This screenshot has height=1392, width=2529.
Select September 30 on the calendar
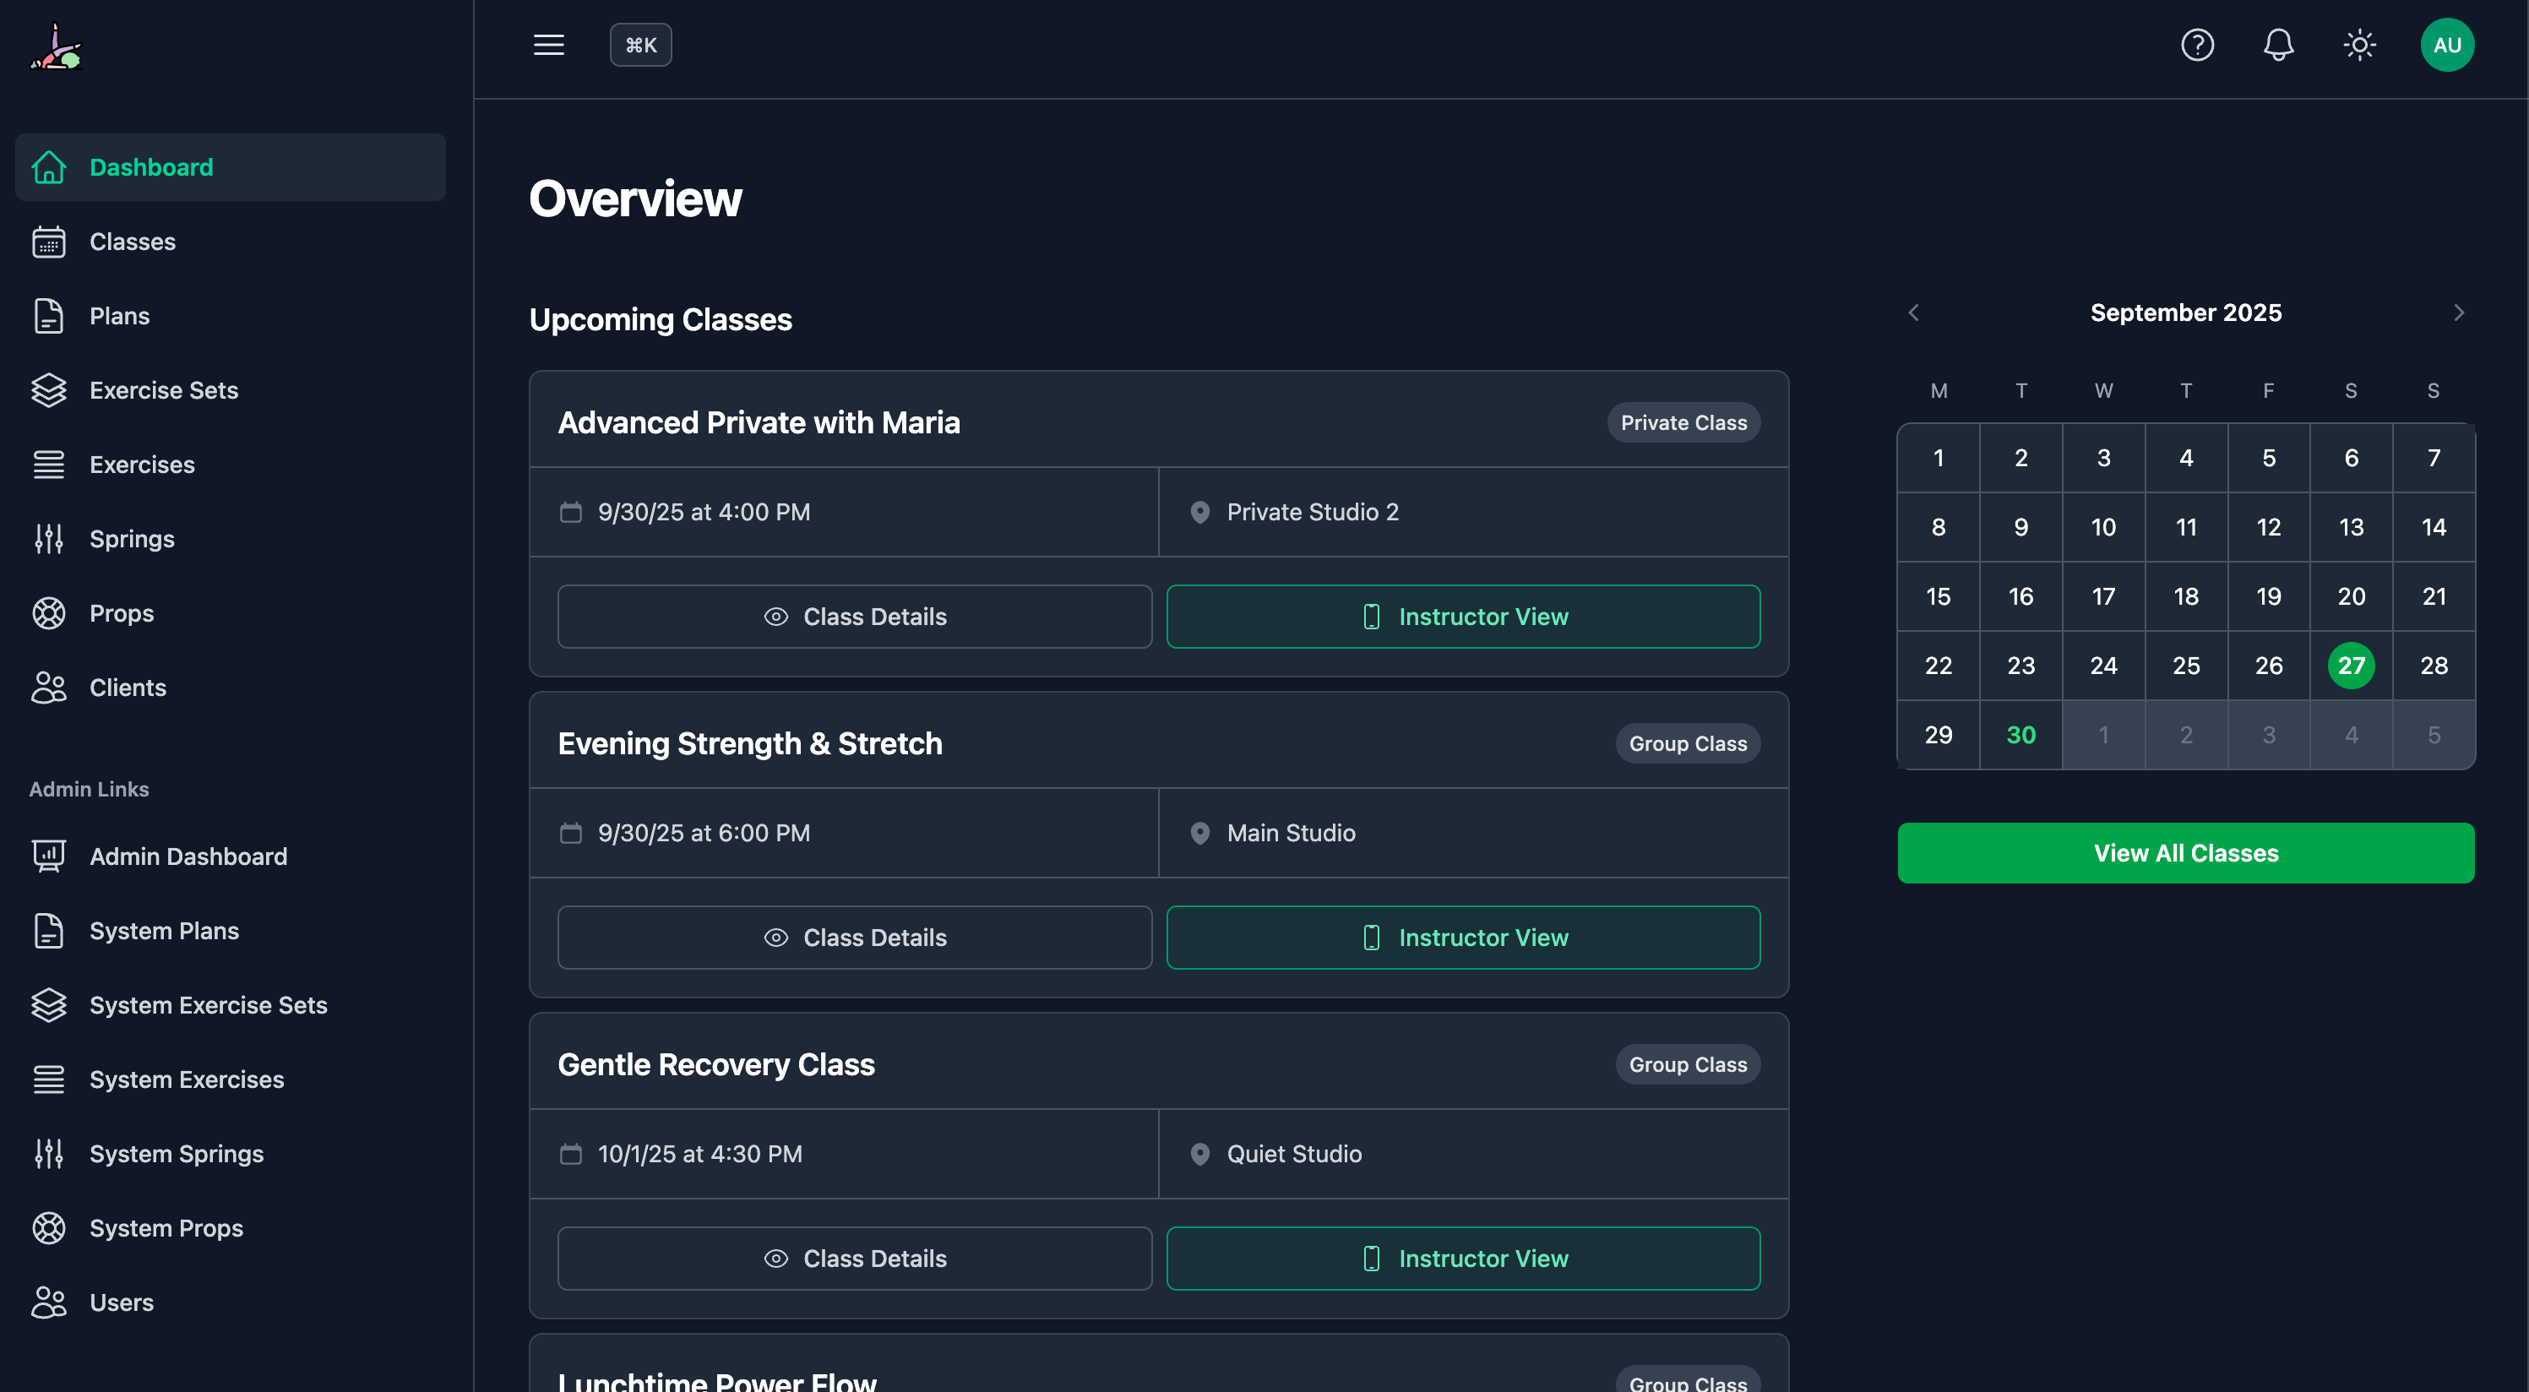tap(2020, 733)
